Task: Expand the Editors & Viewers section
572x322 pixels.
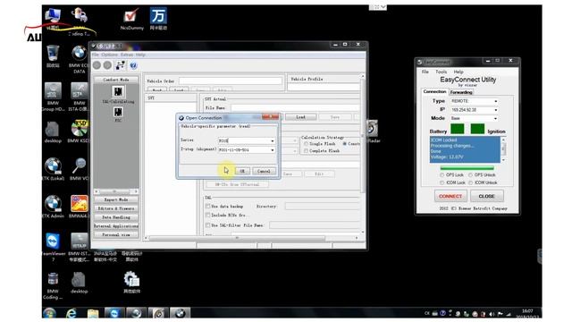Action: pyautogui.click(x=116, y=208)
